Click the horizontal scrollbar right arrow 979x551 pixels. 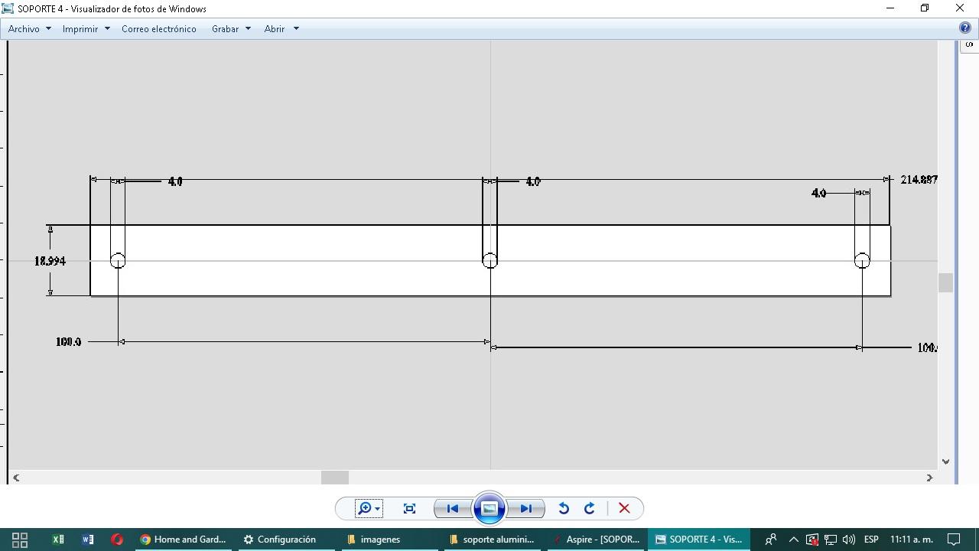pos(929,478)
